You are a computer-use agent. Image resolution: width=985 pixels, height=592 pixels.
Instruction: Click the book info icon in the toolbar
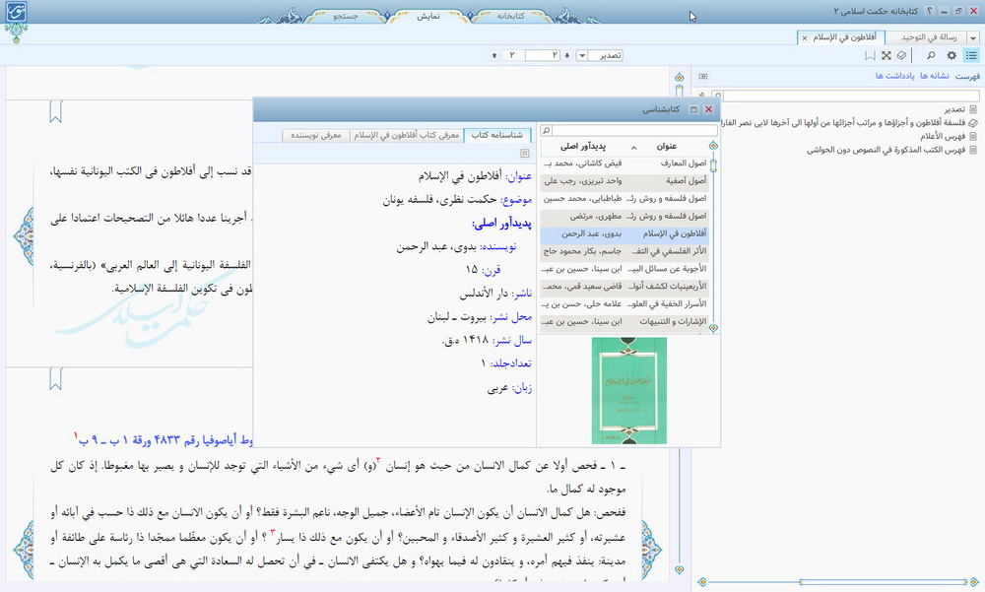click(901, 55)
